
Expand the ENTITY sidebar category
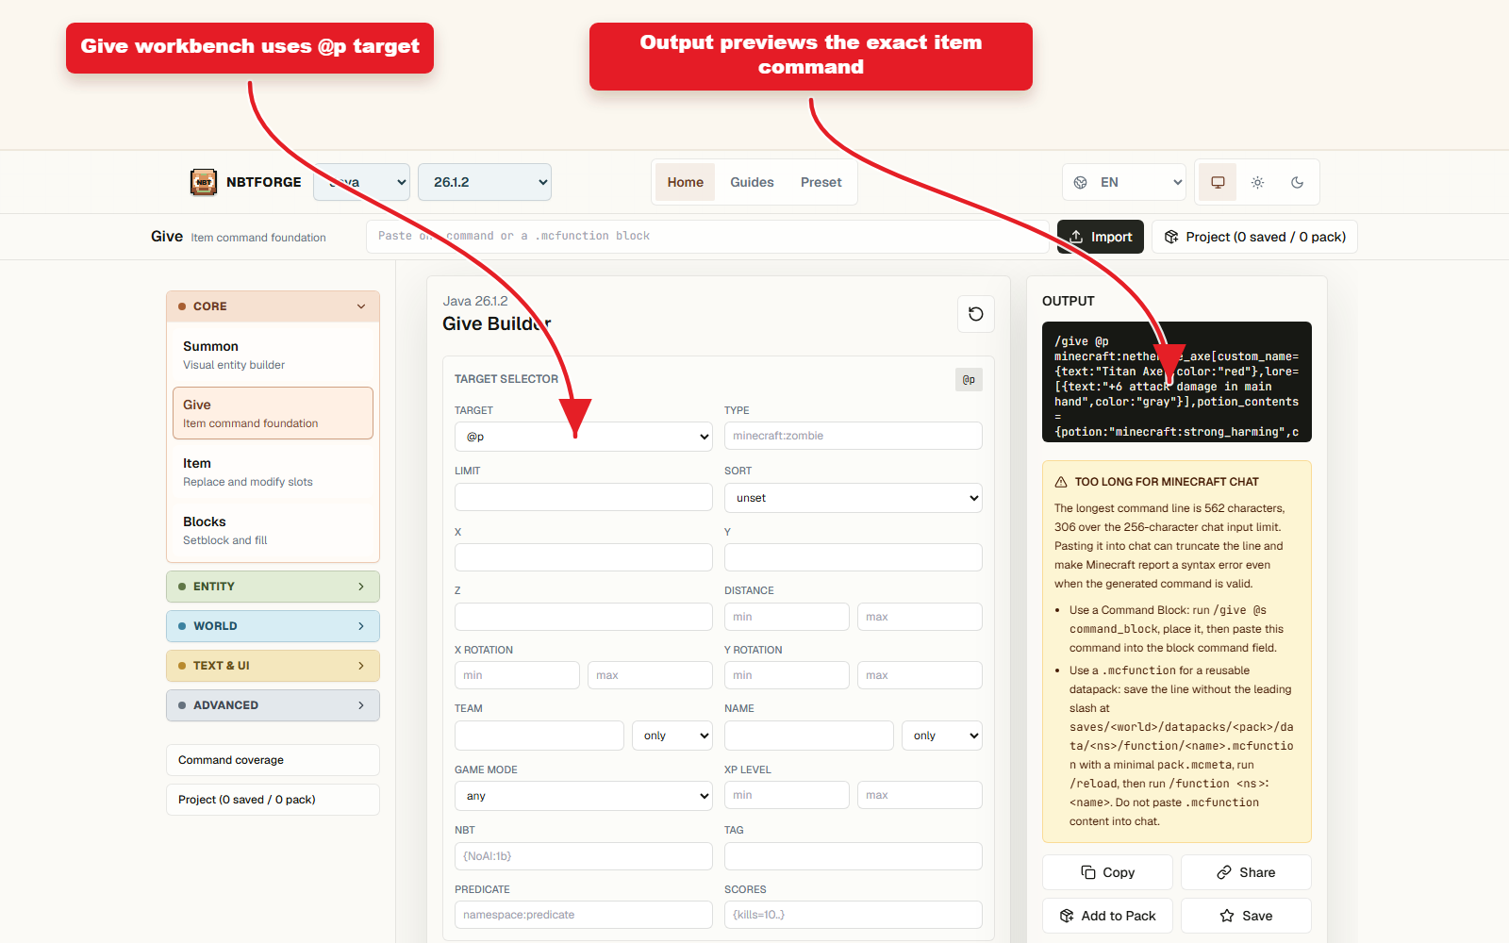coord(273,587)
